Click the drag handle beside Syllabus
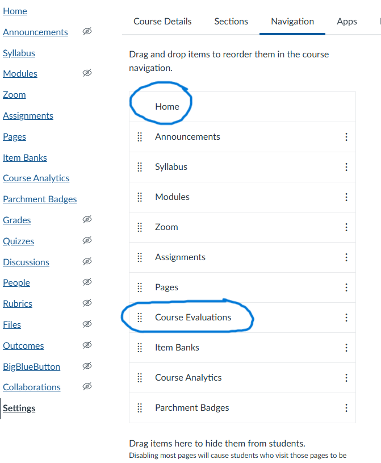Viewport: 381px width, 463px height. tap(140, 167)
